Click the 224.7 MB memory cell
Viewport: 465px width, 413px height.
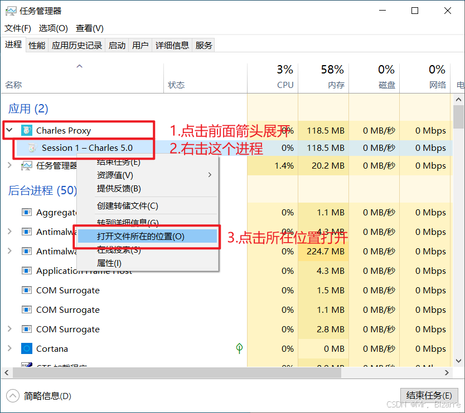point(323,251)
